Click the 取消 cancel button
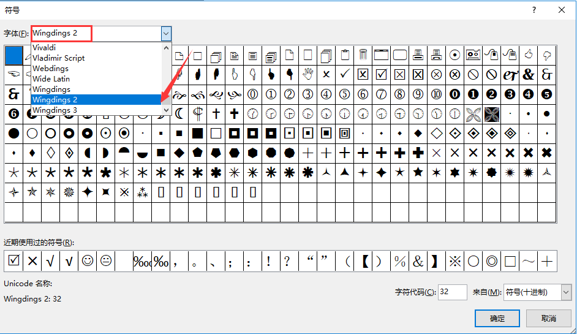The width and height of the screenshot is (577, 334). pyautogui.click(x=548, y=318)
